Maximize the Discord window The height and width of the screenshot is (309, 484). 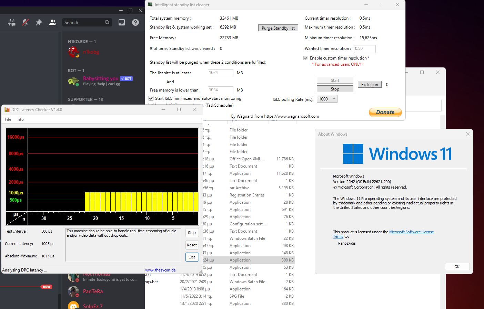coord(131,10)
